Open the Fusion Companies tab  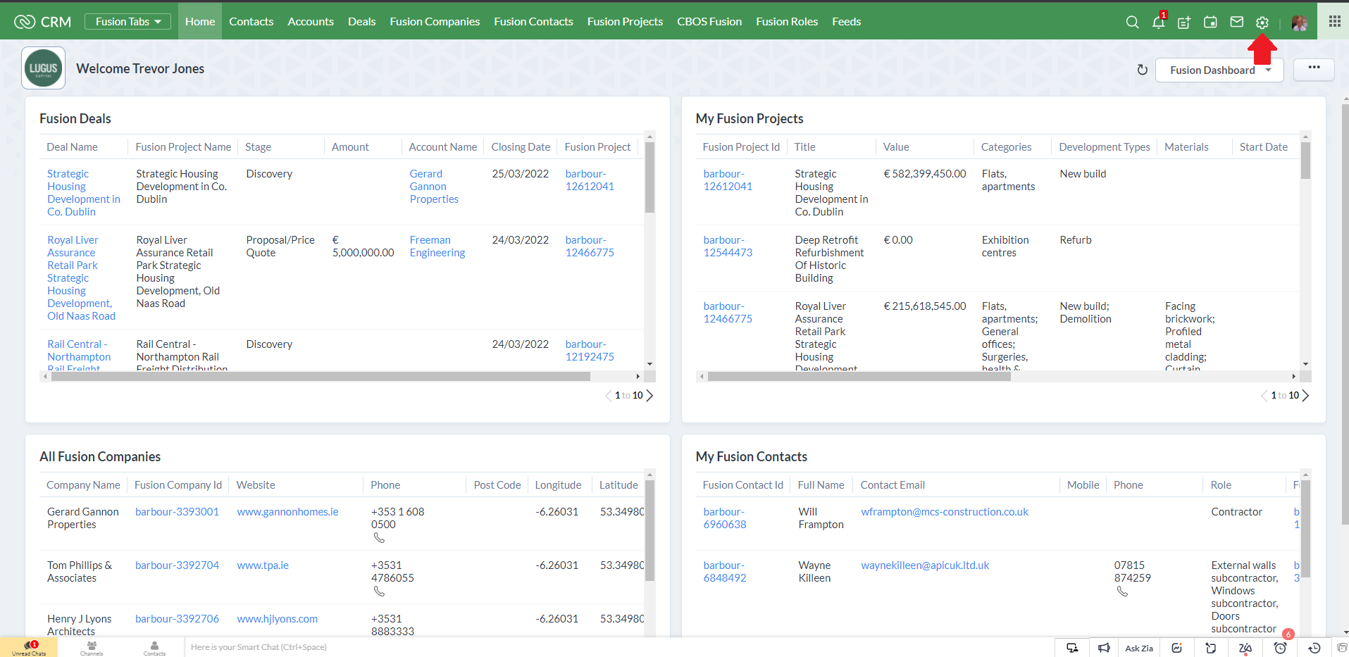[x=435, y=22]
